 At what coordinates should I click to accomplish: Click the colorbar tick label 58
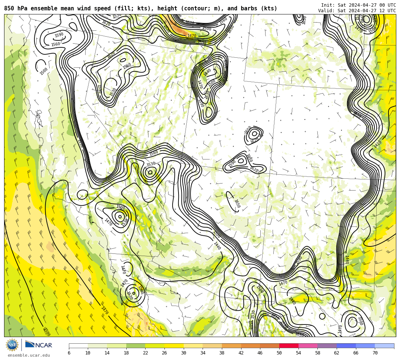(318, 353)
